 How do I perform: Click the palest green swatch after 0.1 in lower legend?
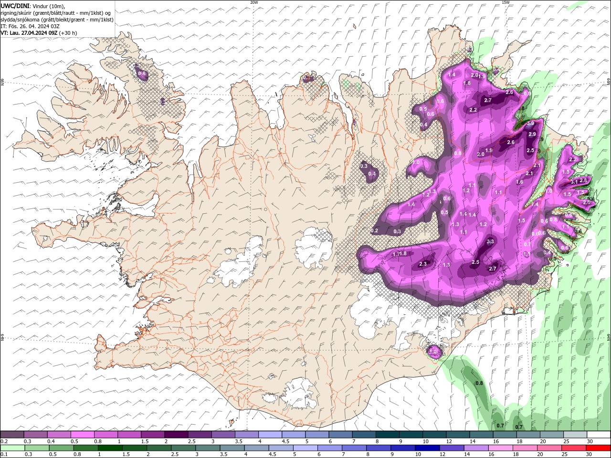tap(12, 448)
